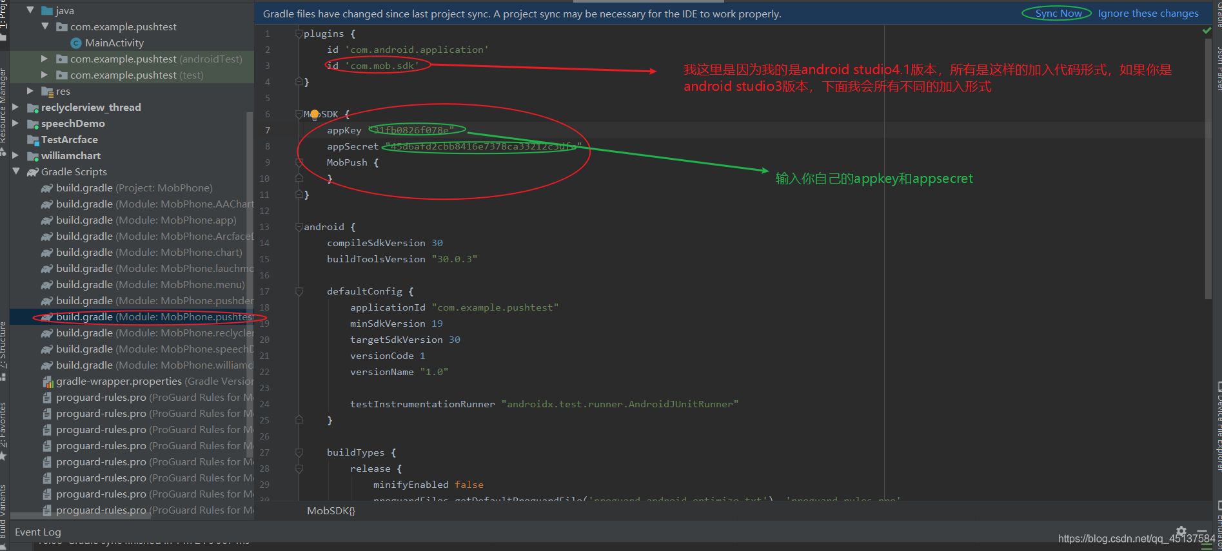Click the res folder icon
The image size is (1222, 551).
(x=47, y=92)
